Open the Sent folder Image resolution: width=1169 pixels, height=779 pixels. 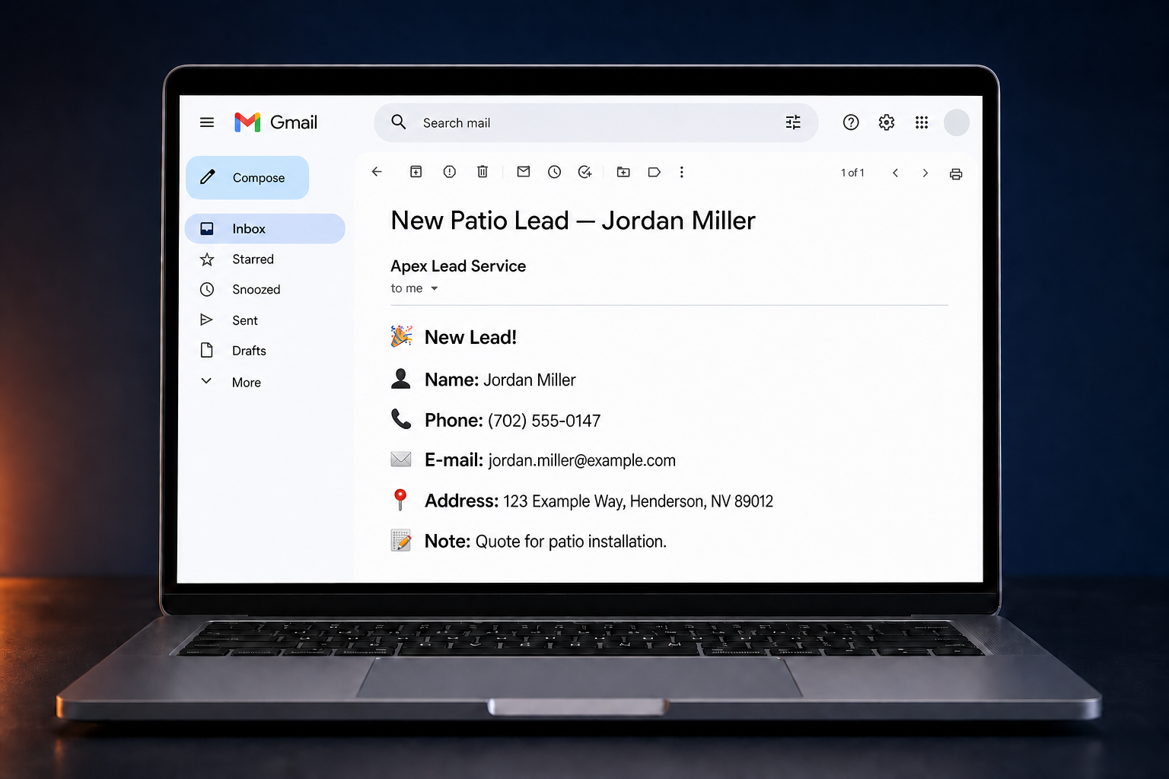point(244,320)
